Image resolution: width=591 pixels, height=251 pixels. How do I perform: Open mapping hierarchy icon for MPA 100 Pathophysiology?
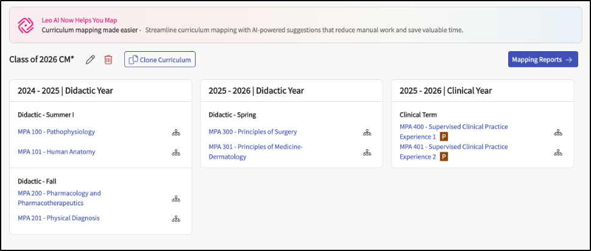[175, 132]
